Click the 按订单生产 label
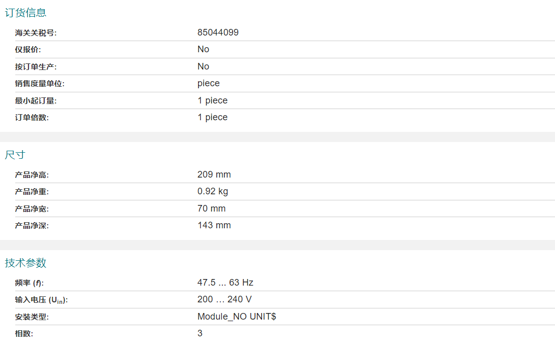Viewport: 555px width, 348px height. click(36, 67)
